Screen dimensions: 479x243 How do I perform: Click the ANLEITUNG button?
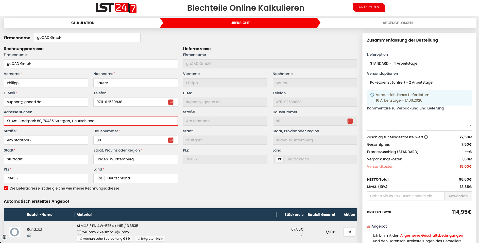click(369, 7)
